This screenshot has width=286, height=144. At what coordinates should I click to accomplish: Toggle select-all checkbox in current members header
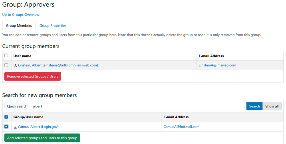click(6, 55)
